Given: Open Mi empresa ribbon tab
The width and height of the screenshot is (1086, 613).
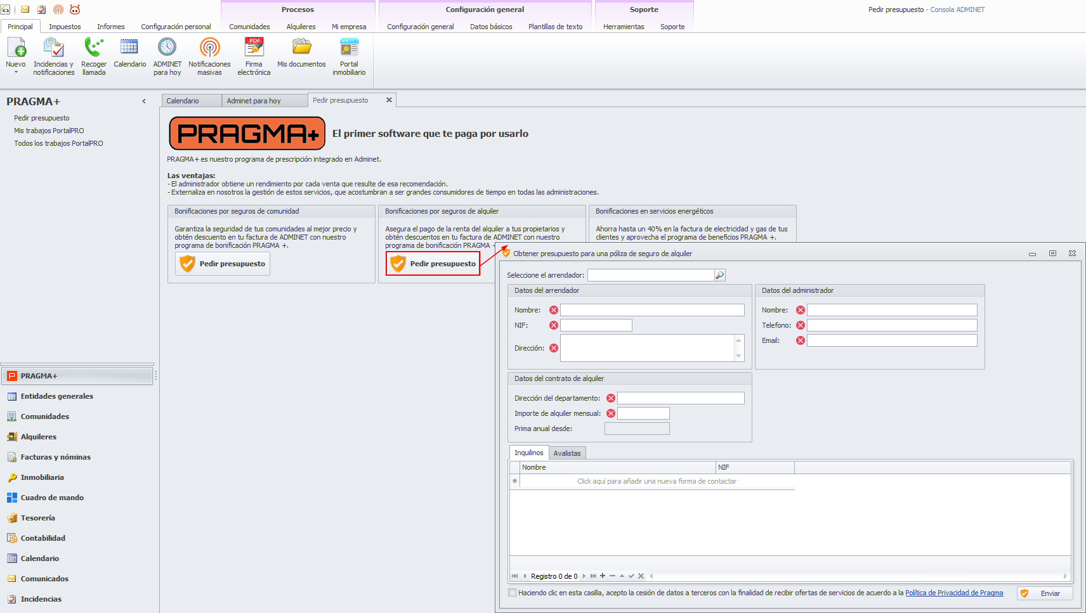Looking at the screenshot, I should 349,27.
